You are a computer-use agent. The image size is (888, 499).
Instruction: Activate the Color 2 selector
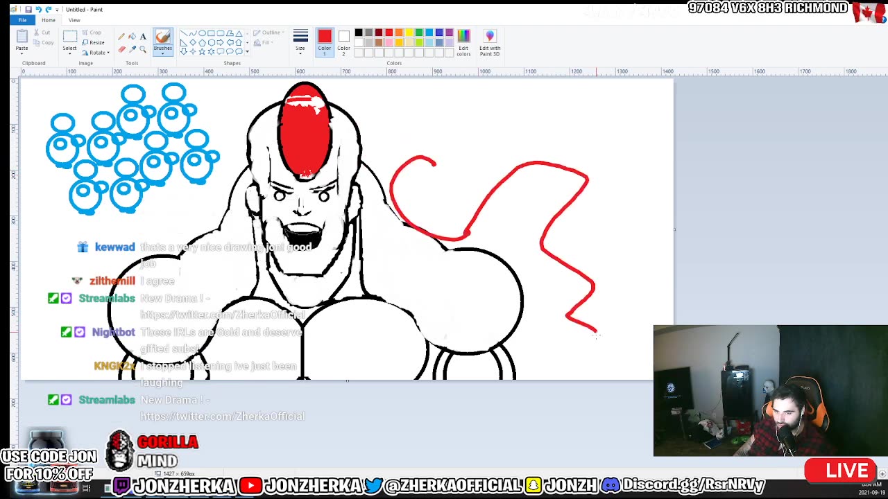[343, 42]
